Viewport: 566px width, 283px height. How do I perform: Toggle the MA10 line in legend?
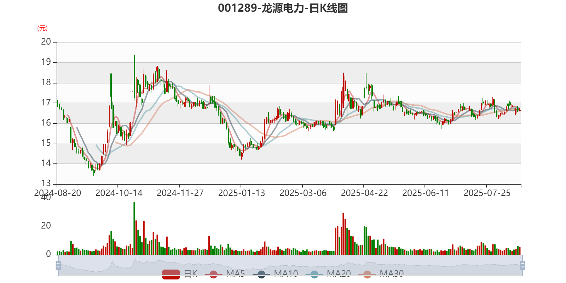275,274
